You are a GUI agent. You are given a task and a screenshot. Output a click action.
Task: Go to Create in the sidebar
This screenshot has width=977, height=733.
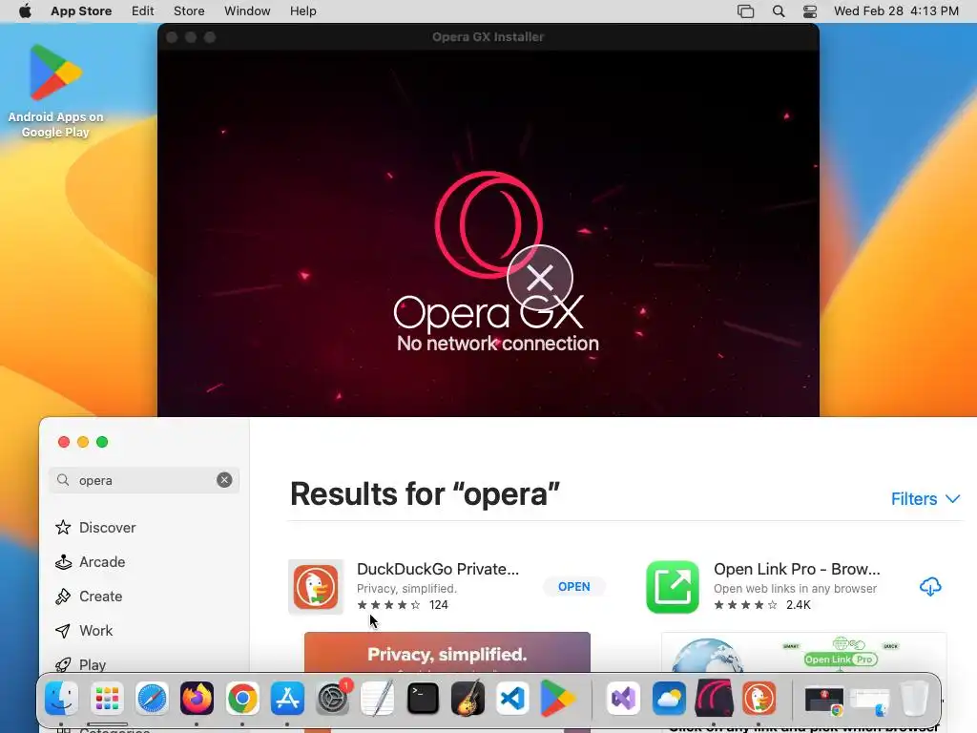coord(89,597)
